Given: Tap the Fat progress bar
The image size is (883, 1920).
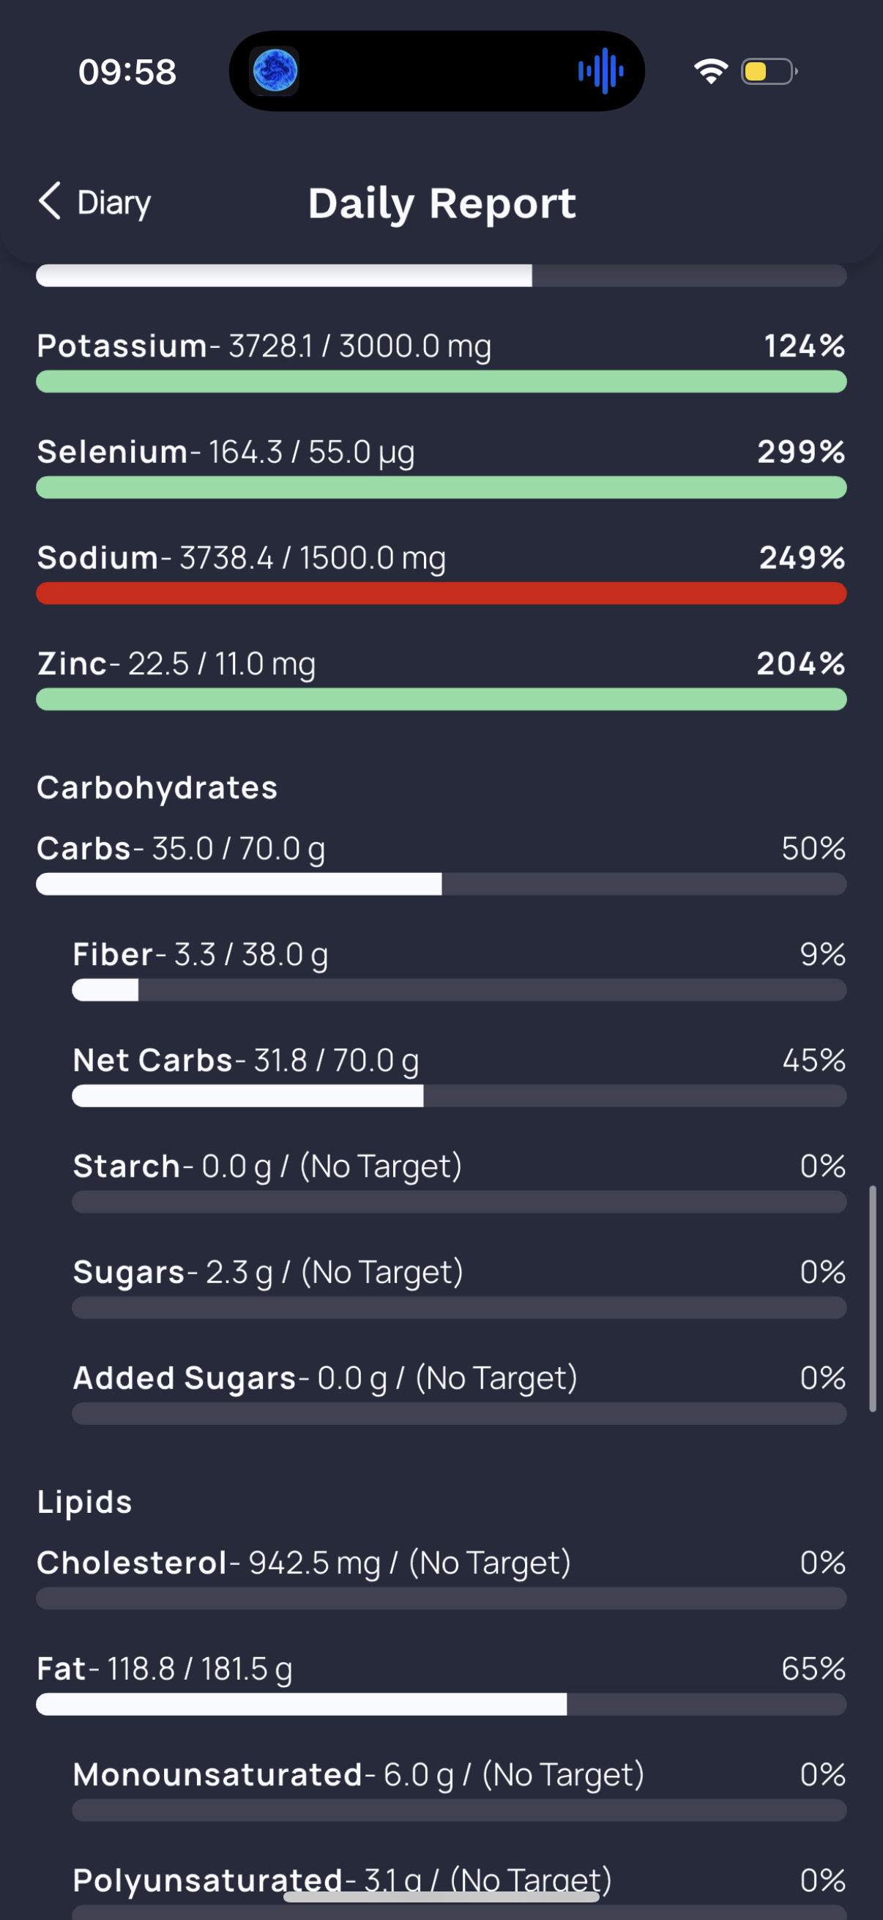Looking at the screenshot, I should point(441,1705).
